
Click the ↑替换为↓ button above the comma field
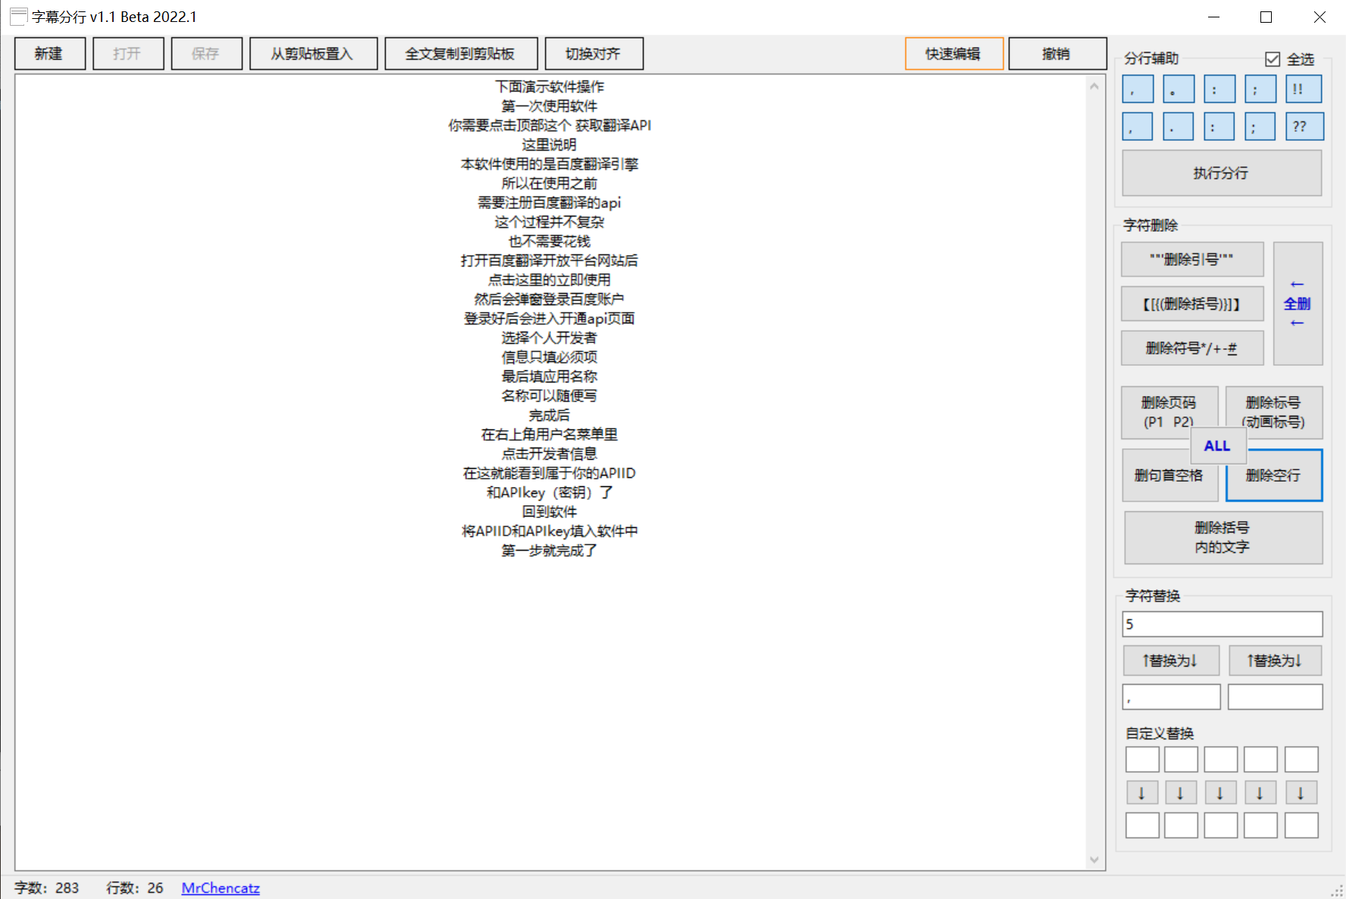click(1171, 660)
